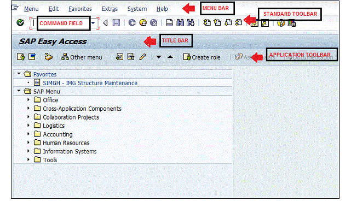Click the Print icon
The image size is (351, 202).
pyautogui.click(x=169, y=23)
